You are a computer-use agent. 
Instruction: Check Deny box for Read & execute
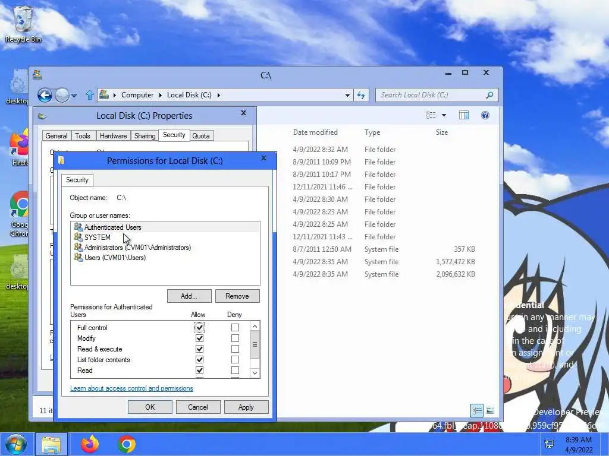tap(235, 349)
